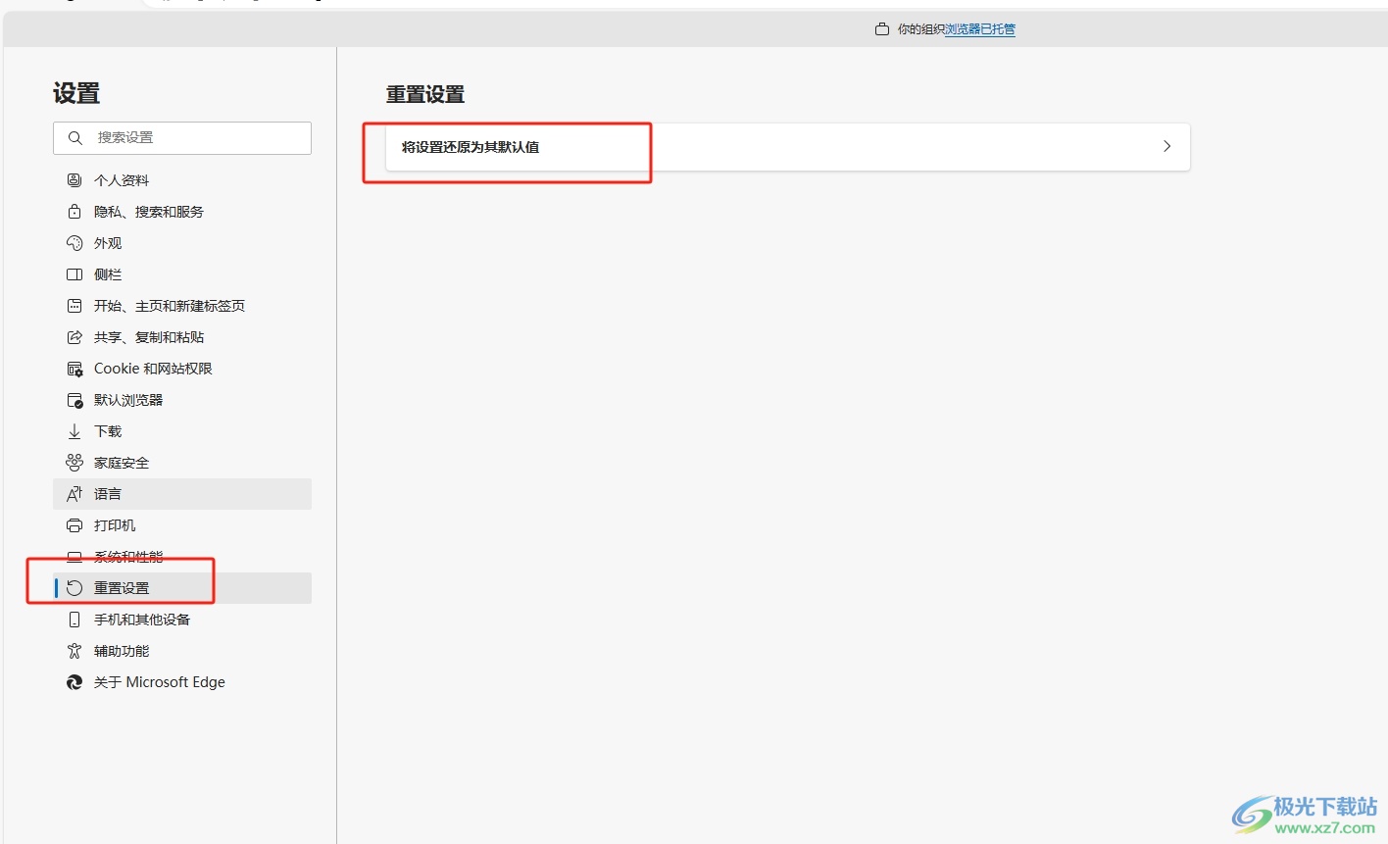Open the 浏览器已托管 link
1388x844 pixels.
click(980, 29)
